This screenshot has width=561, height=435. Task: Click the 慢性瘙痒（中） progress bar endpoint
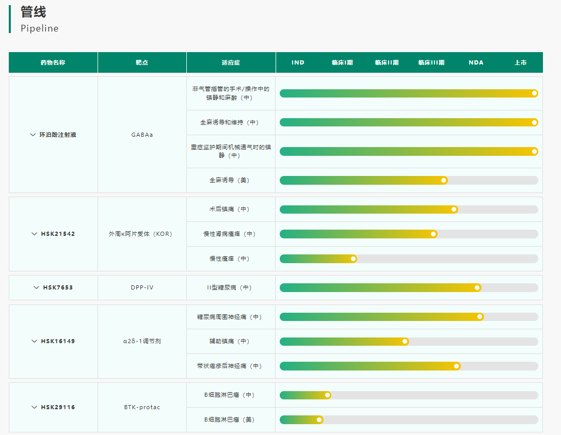coord(353,259)
